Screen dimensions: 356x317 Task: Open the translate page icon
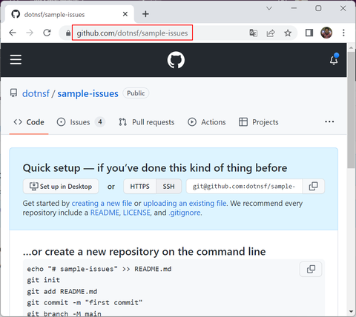pyautogui.click(x=254, y=33)
